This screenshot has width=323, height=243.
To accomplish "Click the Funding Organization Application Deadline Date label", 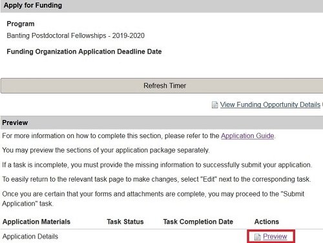I will [84, 52].
